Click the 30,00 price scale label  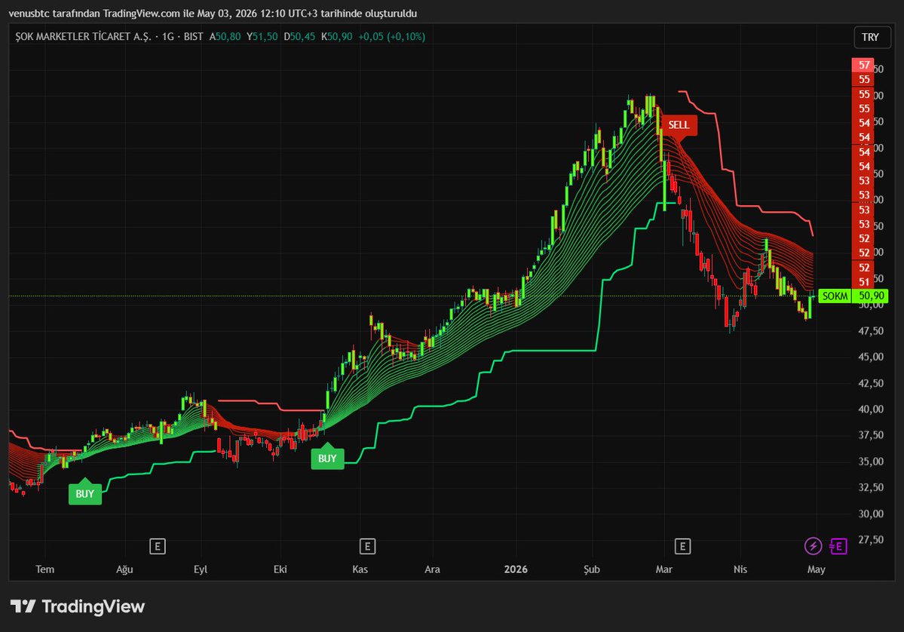[871, 513]
